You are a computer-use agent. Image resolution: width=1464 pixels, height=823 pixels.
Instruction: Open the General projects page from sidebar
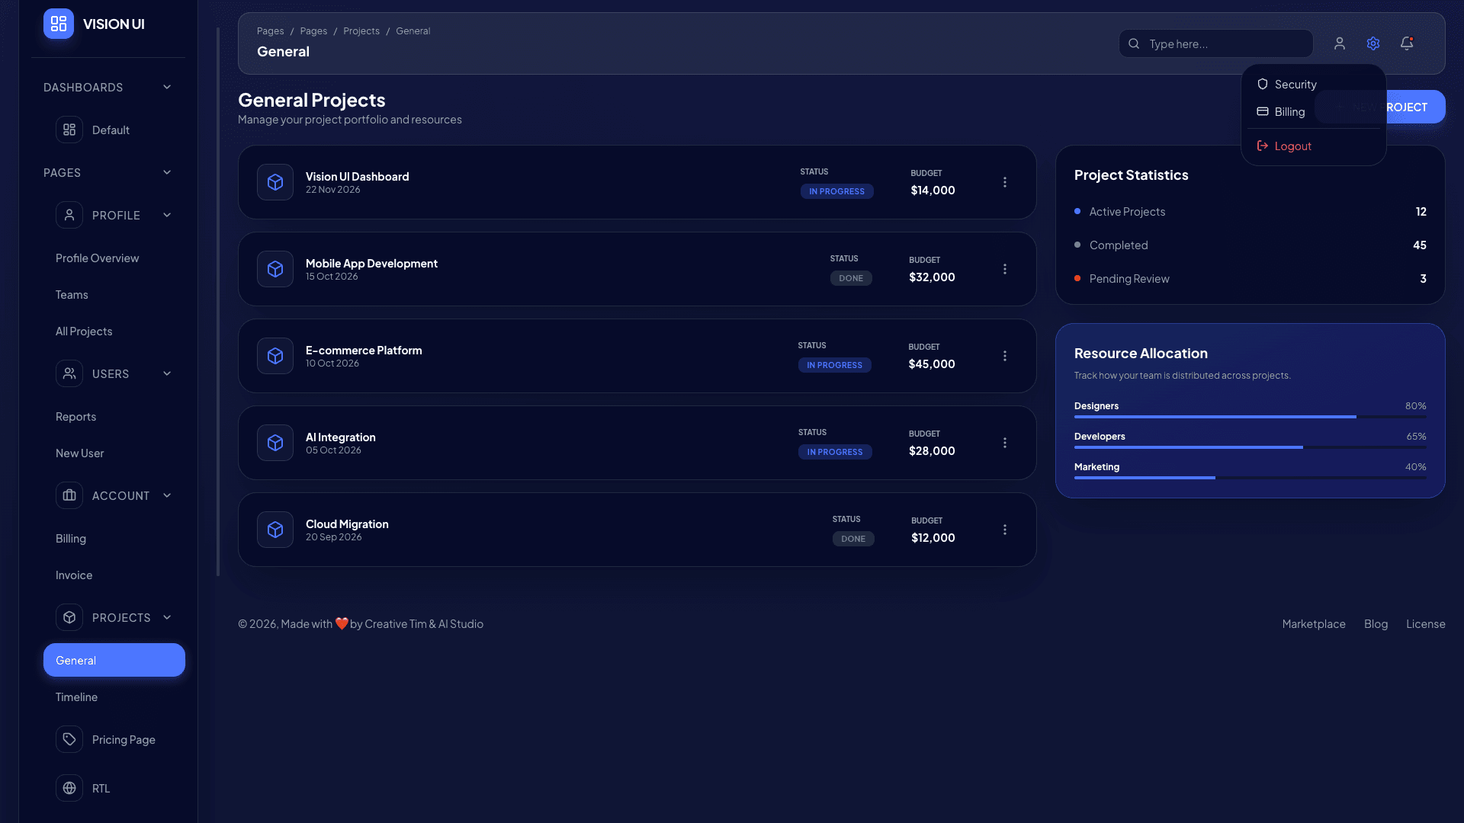114,660
